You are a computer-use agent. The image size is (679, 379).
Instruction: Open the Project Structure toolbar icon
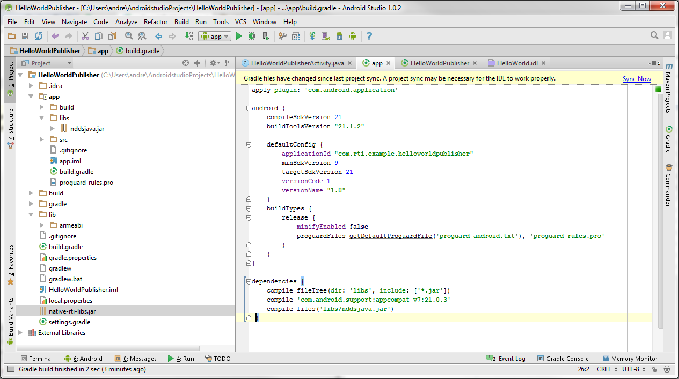296,36
